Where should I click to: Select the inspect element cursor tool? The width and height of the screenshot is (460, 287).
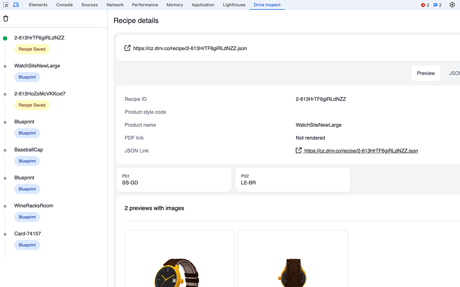coord(5,5)
